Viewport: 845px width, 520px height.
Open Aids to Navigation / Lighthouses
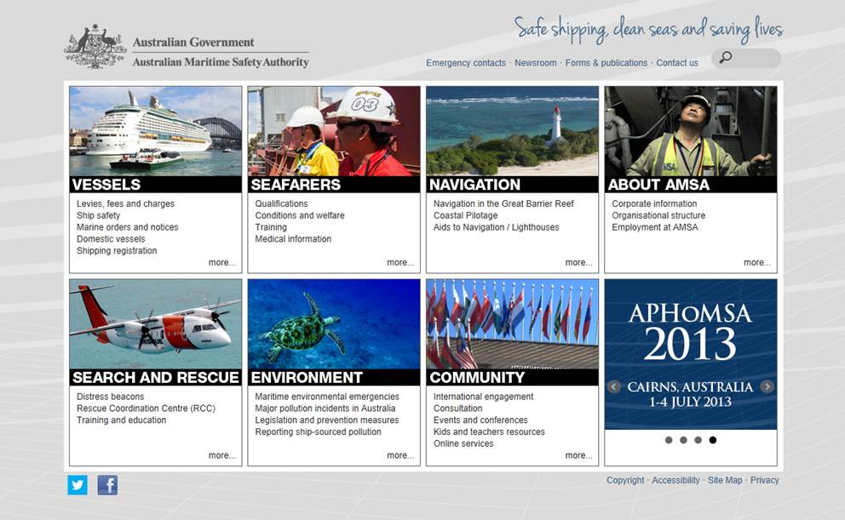tap(497, 227)
